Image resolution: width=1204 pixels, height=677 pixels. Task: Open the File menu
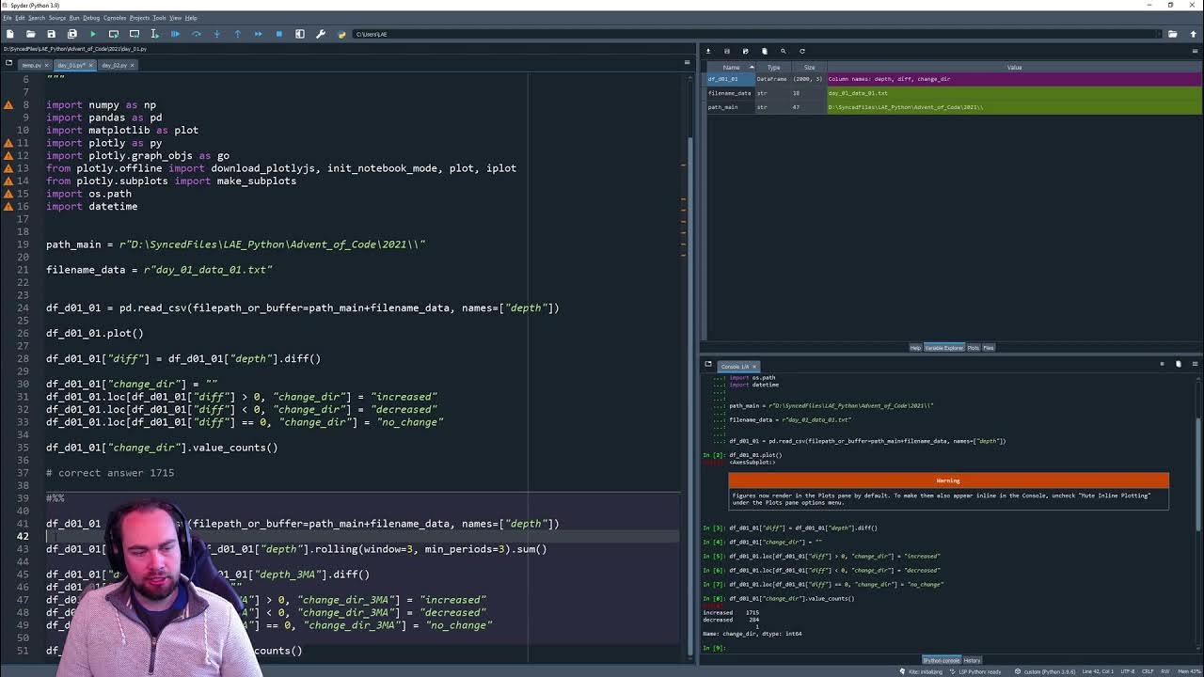pos(8,18)
